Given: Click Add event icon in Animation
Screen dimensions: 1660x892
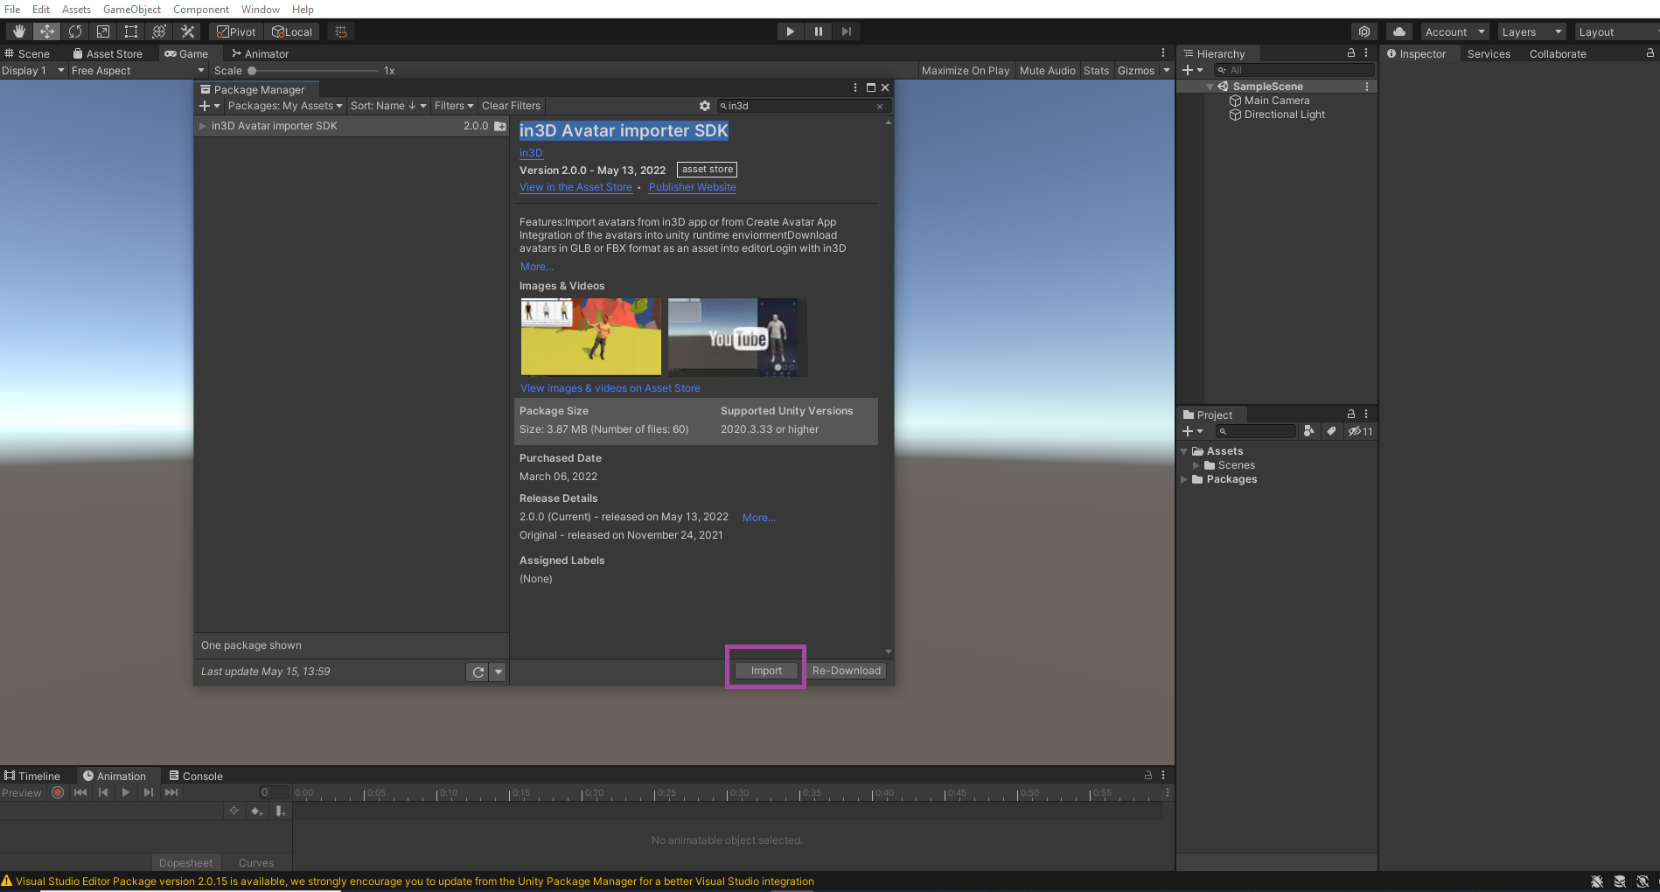Looking at the screenshot, I should tap(280, 812).
